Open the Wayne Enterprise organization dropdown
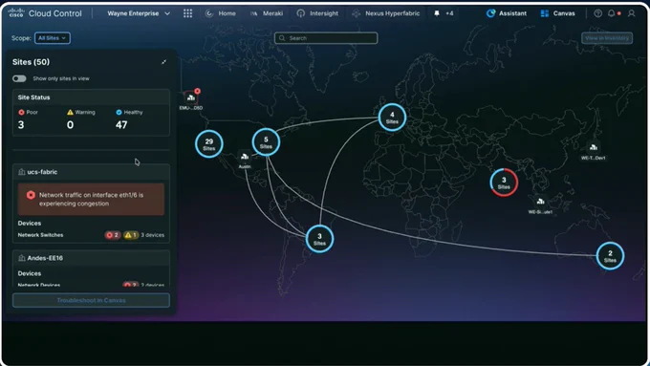 [139, 13]
